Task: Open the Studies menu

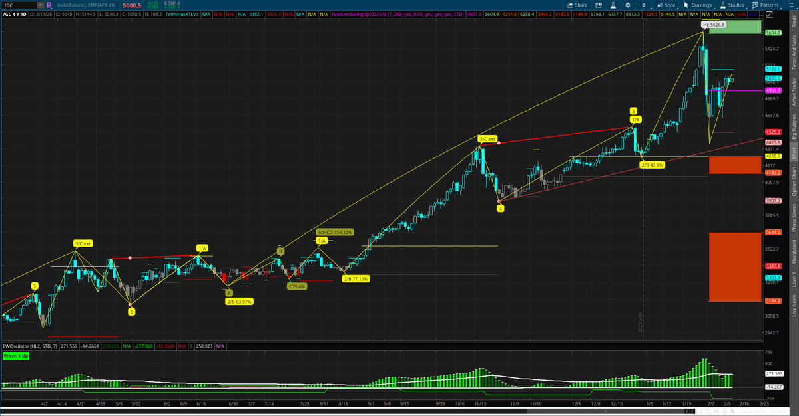Action: [732, 5]
